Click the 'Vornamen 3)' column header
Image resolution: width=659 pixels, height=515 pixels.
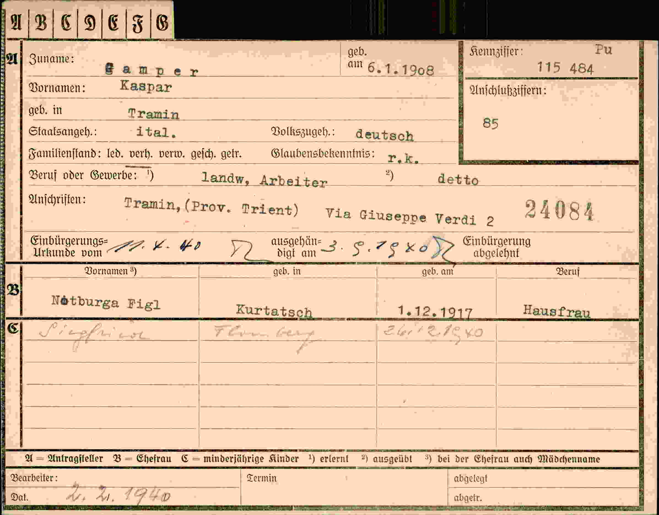(110, 271)
